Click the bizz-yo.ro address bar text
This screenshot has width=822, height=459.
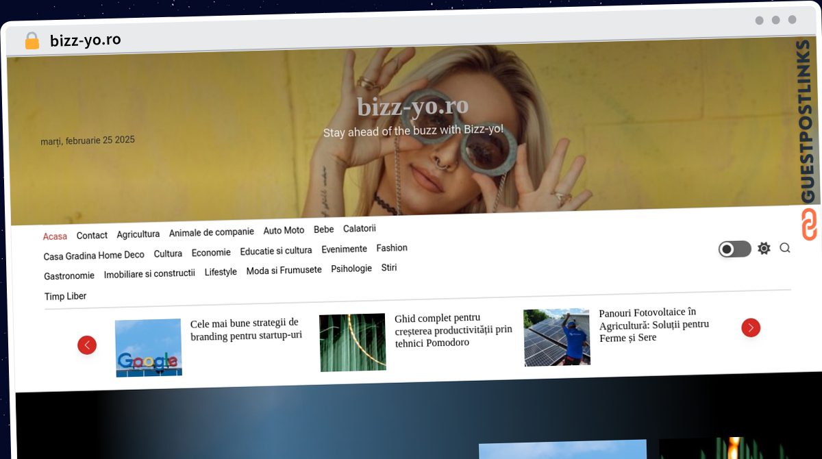[86, 40]
